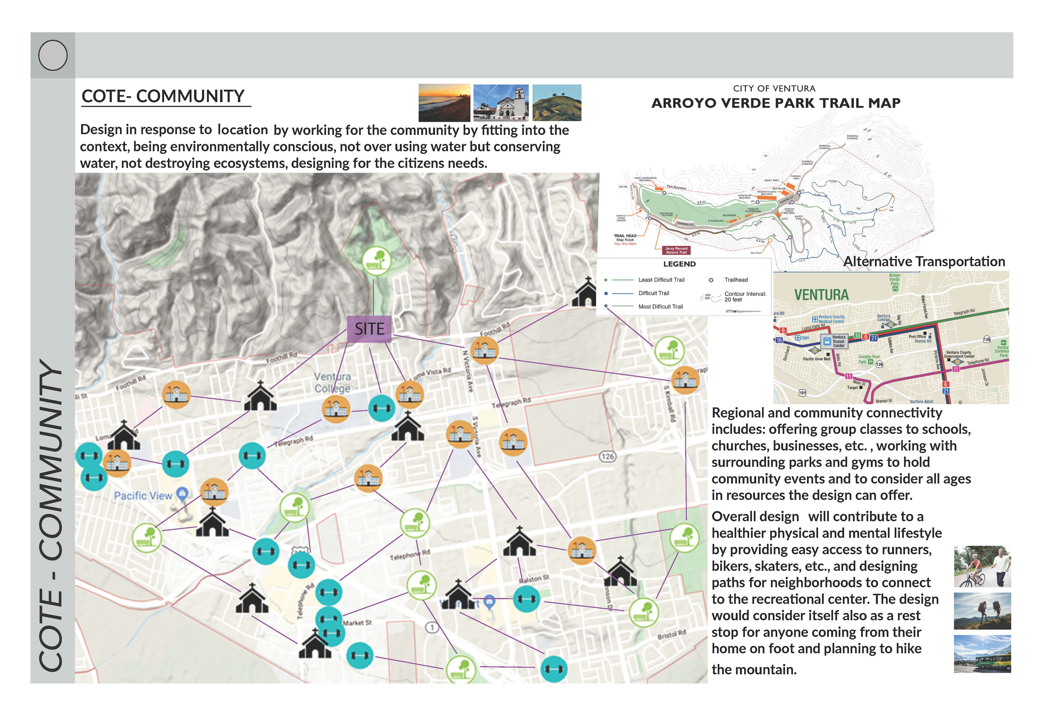Click the park icon just above the S Kimball Rd school
The height and width of the screenshot is (716, 1044).
669,351
